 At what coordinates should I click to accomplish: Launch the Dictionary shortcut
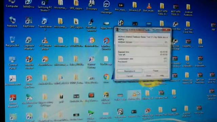[92, 5]
